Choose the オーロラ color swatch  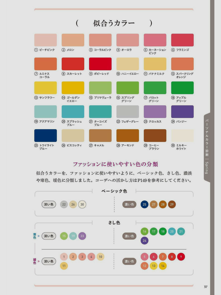[127, 40]
